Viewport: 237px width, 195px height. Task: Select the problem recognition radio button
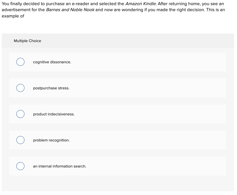[x=20, y=140]
